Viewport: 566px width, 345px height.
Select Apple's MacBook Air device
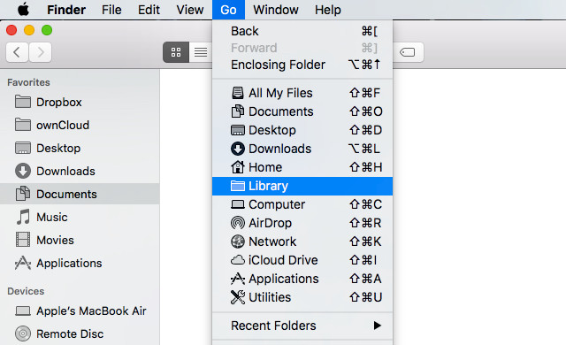[x=80, y=310]
